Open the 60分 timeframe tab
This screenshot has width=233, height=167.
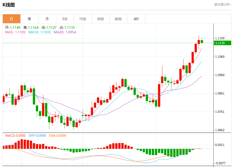pos(119,19)
